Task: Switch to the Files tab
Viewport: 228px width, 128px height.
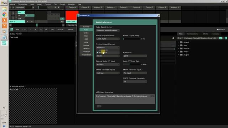Action: coord(181,34)
